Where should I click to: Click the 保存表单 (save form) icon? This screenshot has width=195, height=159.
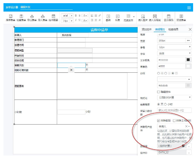10,17
